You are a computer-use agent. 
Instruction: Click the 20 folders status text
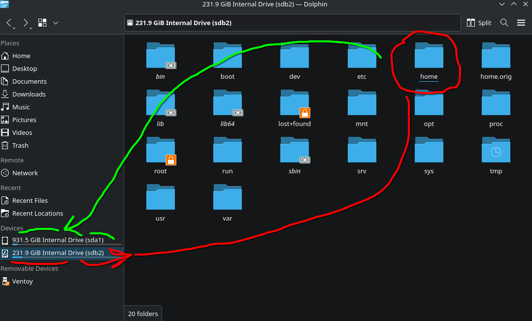(x=143, y=314)
